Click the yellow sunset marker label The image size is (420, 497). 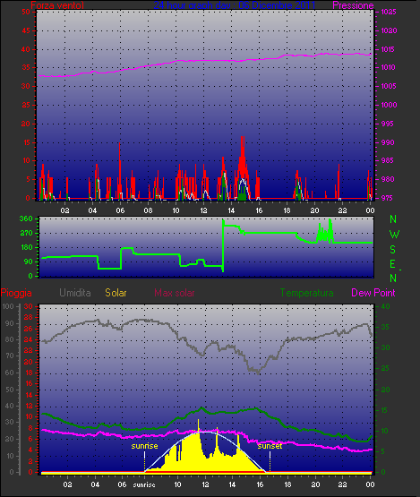click(x=270, y=446)
